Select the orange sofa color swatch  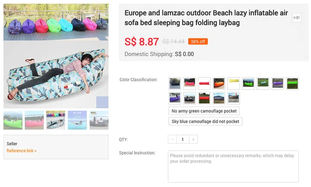pyautogui.click(x=219, y=83)
